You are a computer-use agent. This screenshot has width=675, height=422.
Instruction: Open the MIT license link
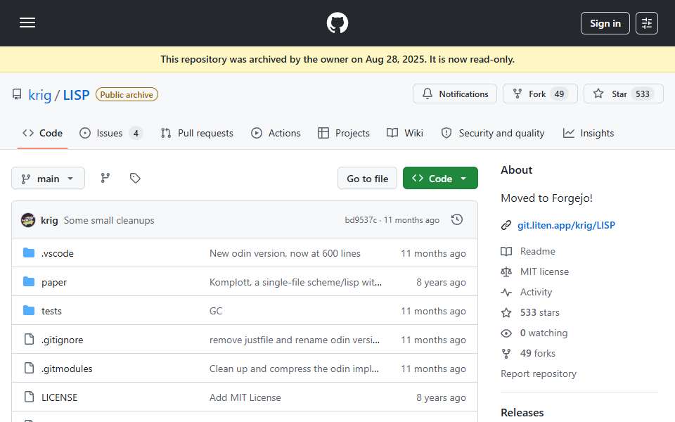(544, 271)
